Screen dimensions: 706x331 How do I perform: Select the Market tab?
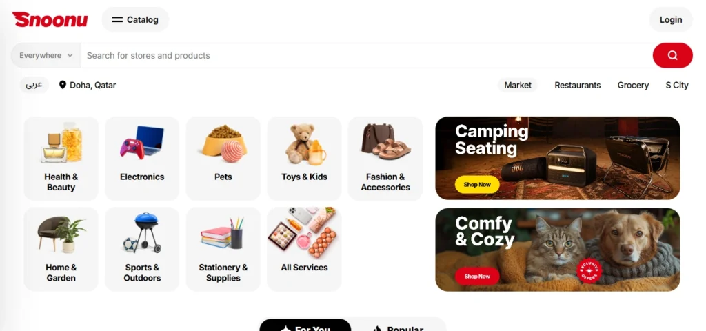[518, 85]
